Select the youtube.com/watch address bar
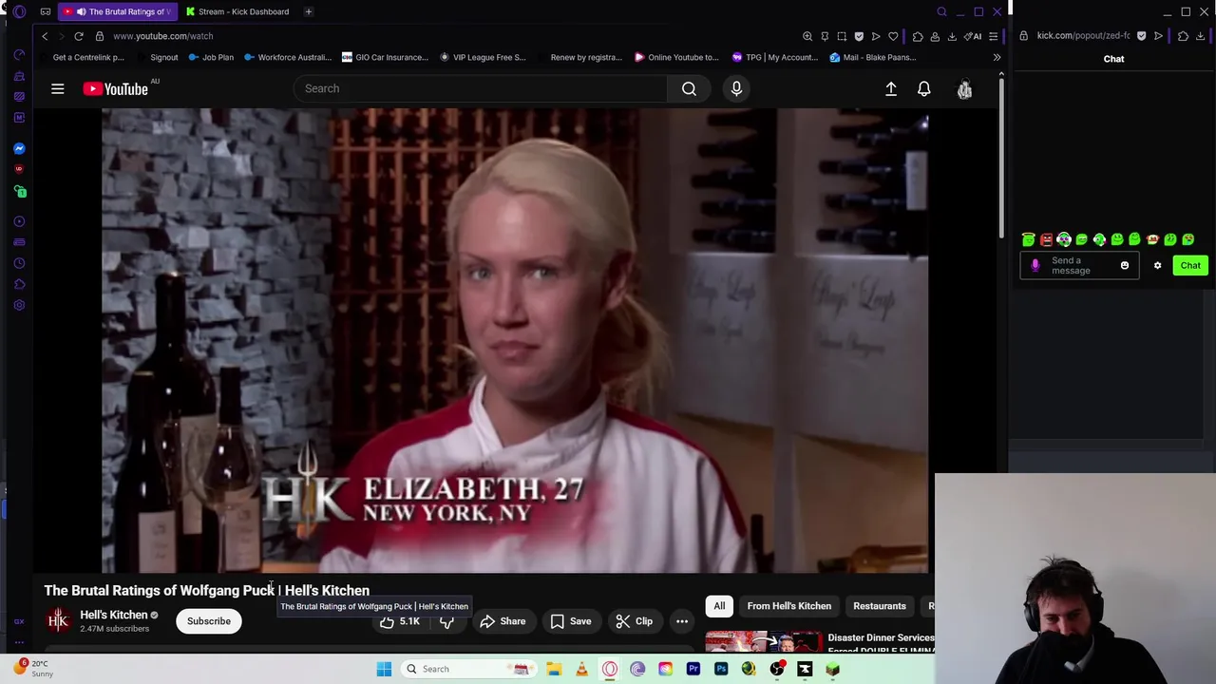 coord(162,36)
